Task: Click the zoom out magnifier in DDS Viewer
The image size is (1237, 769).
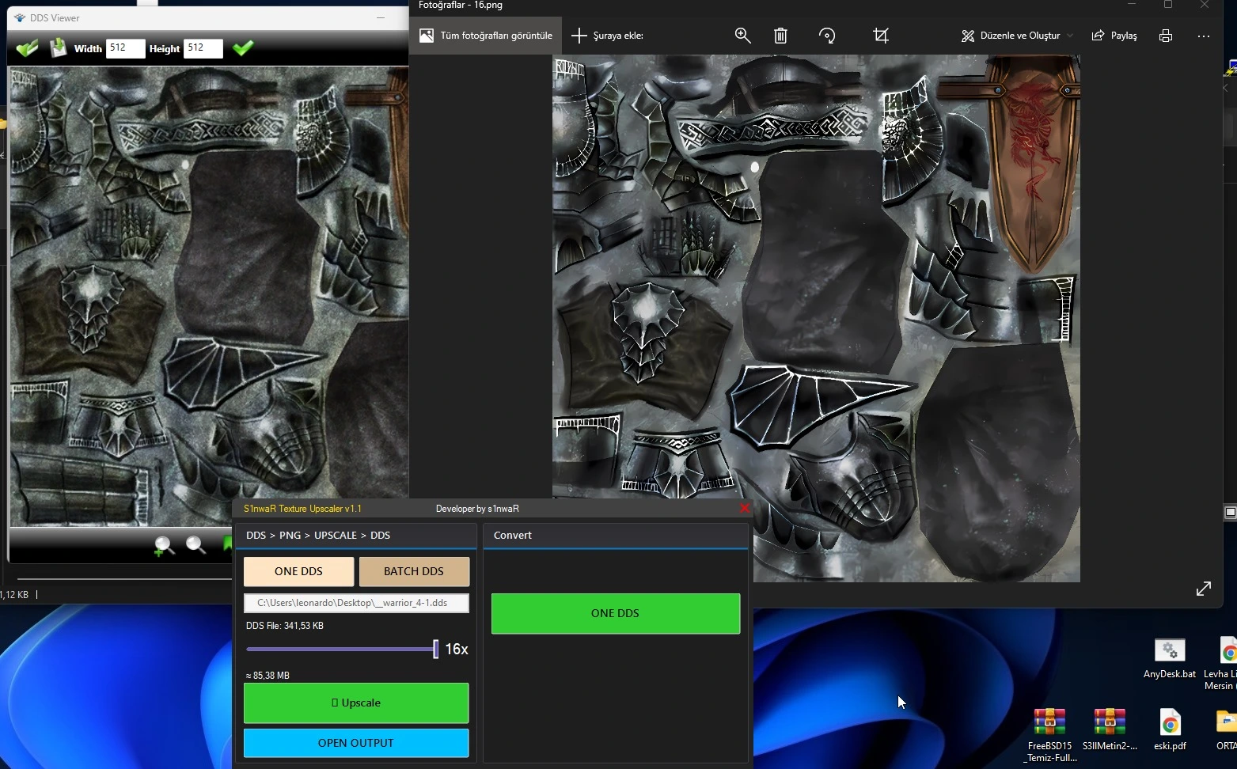Action: tap(195, 545)
